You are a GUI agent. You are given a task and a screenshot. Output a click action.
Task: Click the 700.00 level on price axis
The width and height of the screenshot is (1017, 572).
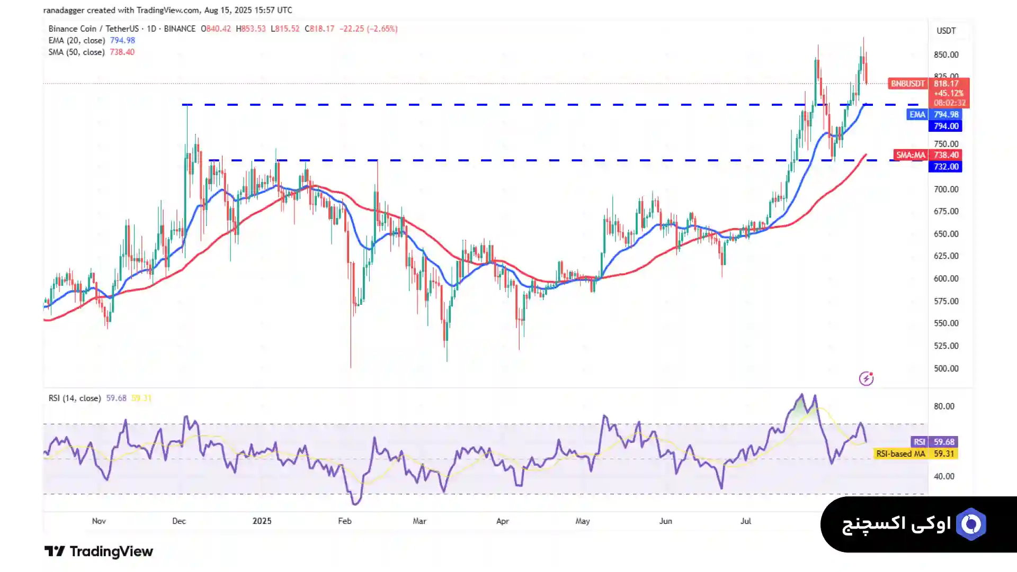click(946, 189)
